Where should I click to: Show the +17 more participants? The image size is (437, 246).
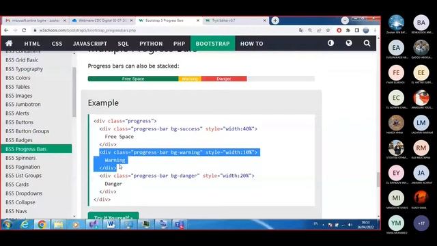[421, 223]
